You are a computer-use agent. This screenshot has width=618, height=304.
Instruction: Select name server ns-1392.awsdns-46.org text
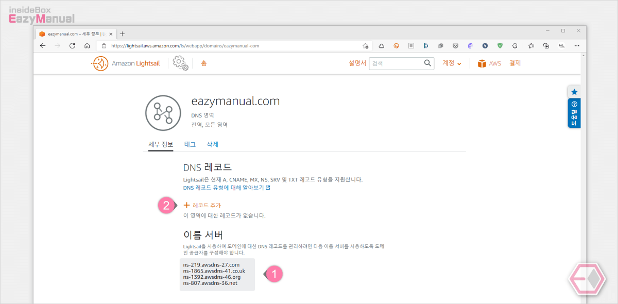coord(212,277)
